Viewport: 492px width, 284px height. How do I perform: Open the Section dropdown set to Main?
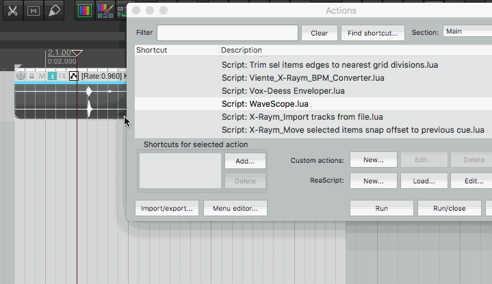click(x=467, y=31)
